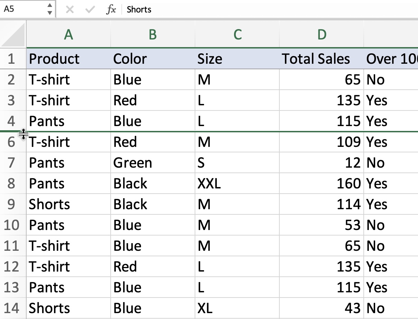The height and width of the screenshot is (319, 418).
Task: Select all cells with corner triangle
Action: tap(13, 34)
